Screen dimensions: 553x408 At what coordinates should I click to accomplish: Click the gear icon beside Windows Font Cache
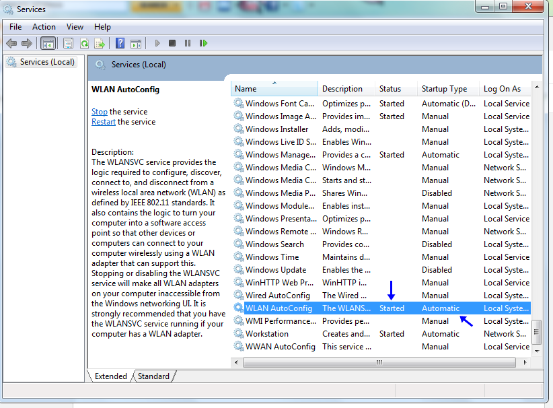pyautogui.click(x=239, y=104)
